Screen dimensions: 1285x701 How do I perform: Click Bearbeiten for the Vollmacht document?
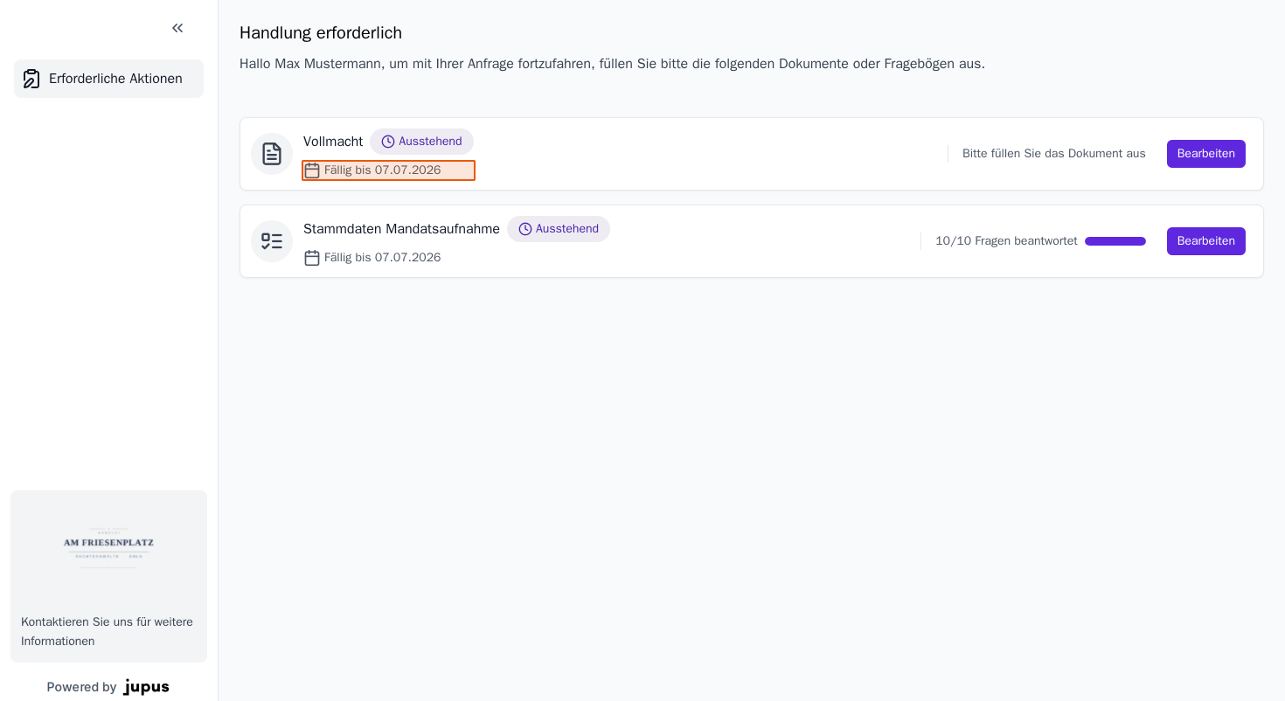coord(1206,154)
